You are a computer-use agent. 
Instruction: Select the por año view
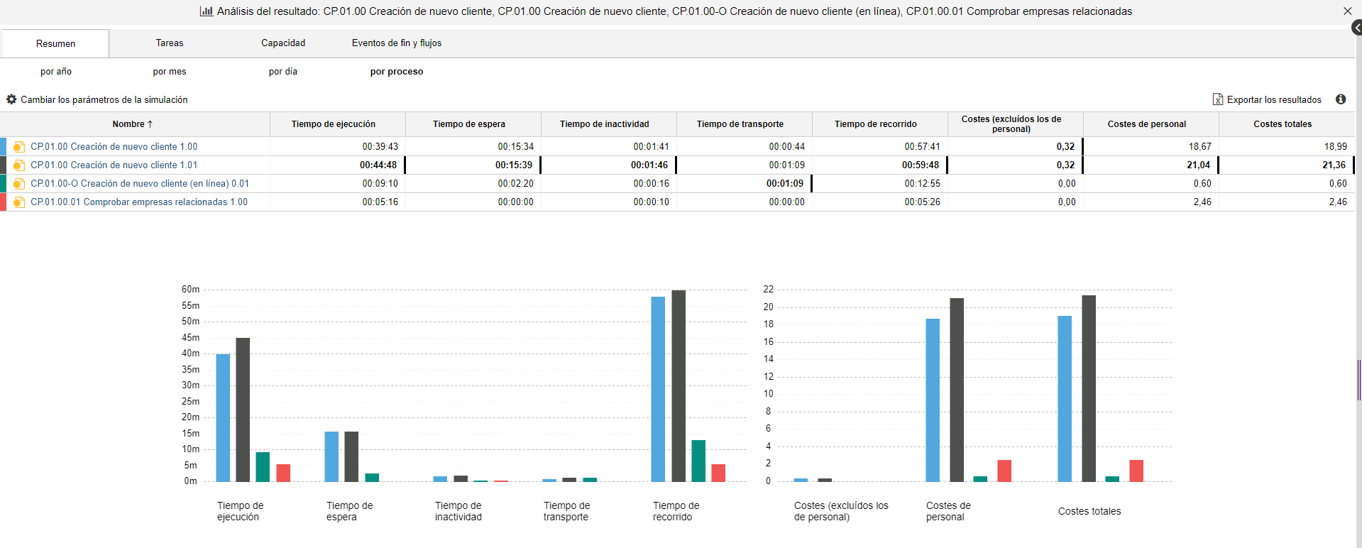point(56,72)
